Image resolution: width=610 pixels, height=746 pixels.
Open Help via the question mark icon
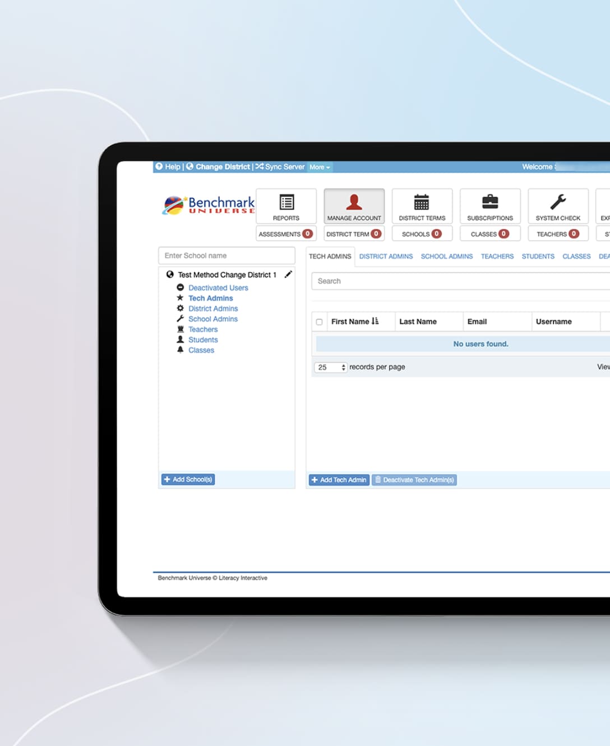[160, 167]
